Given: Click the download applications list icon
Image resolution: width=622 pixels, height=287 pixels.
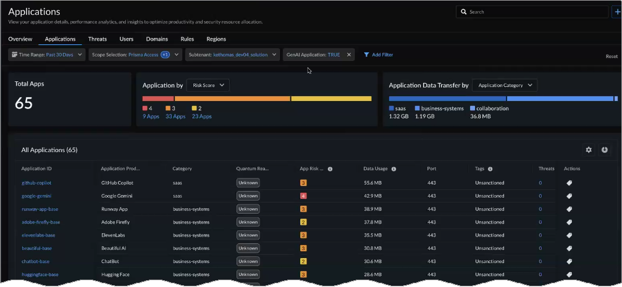Looking at the screenshot, I should [604, 150].
